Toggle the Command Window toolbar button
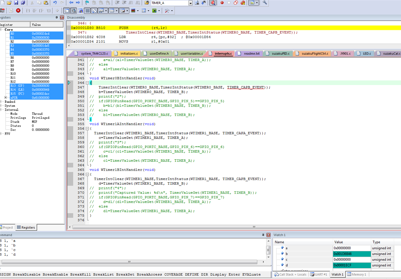The height and width of the screenshot is (279, 401). 67,10
